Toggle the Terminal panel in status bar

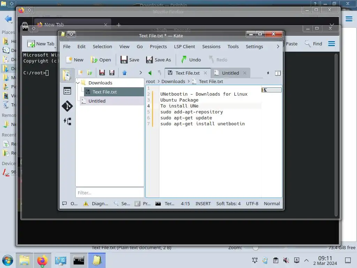tap(165, 203)
